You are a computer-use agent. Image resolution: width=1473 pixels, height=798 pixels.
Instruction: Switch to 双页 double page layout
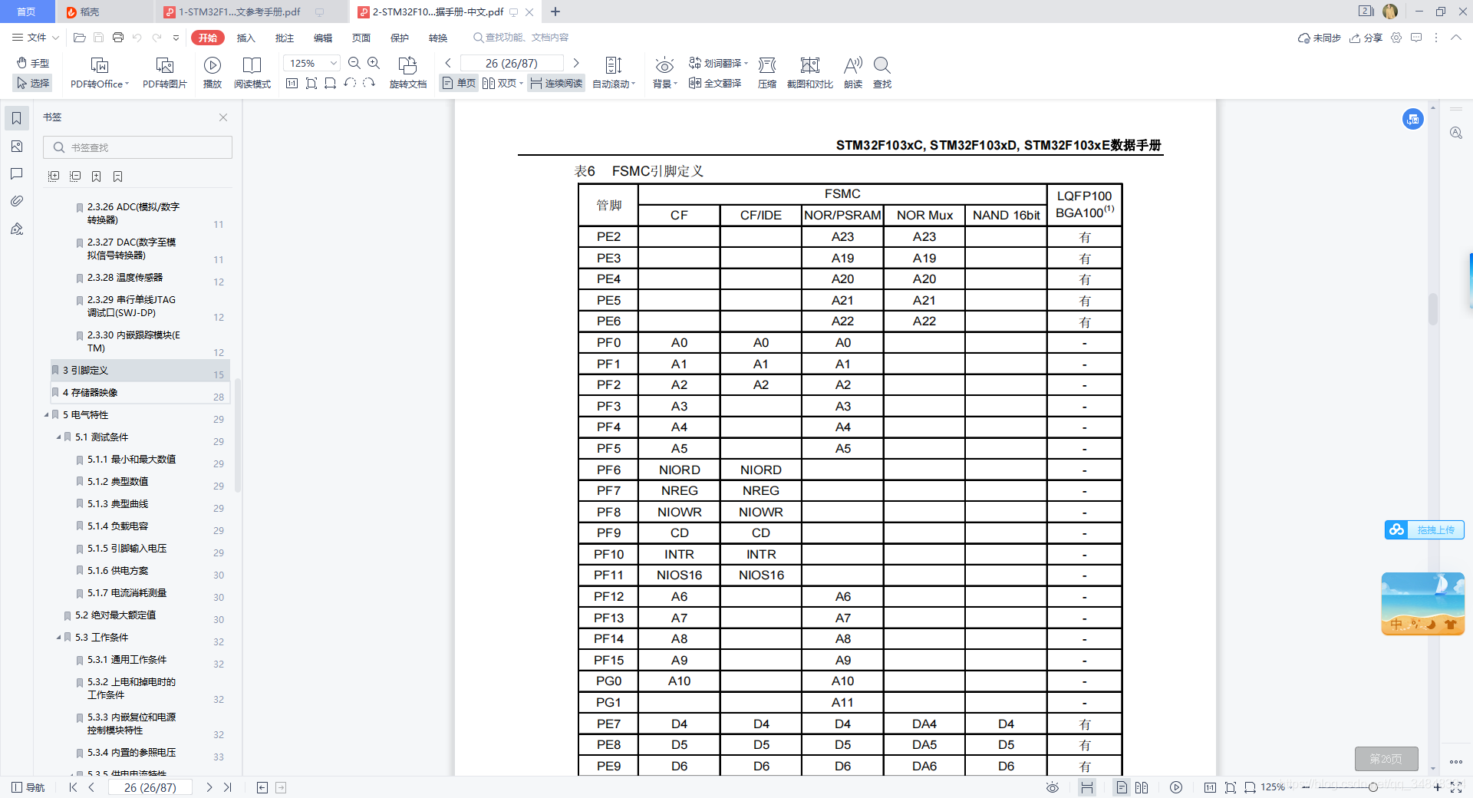click(502, 83)
